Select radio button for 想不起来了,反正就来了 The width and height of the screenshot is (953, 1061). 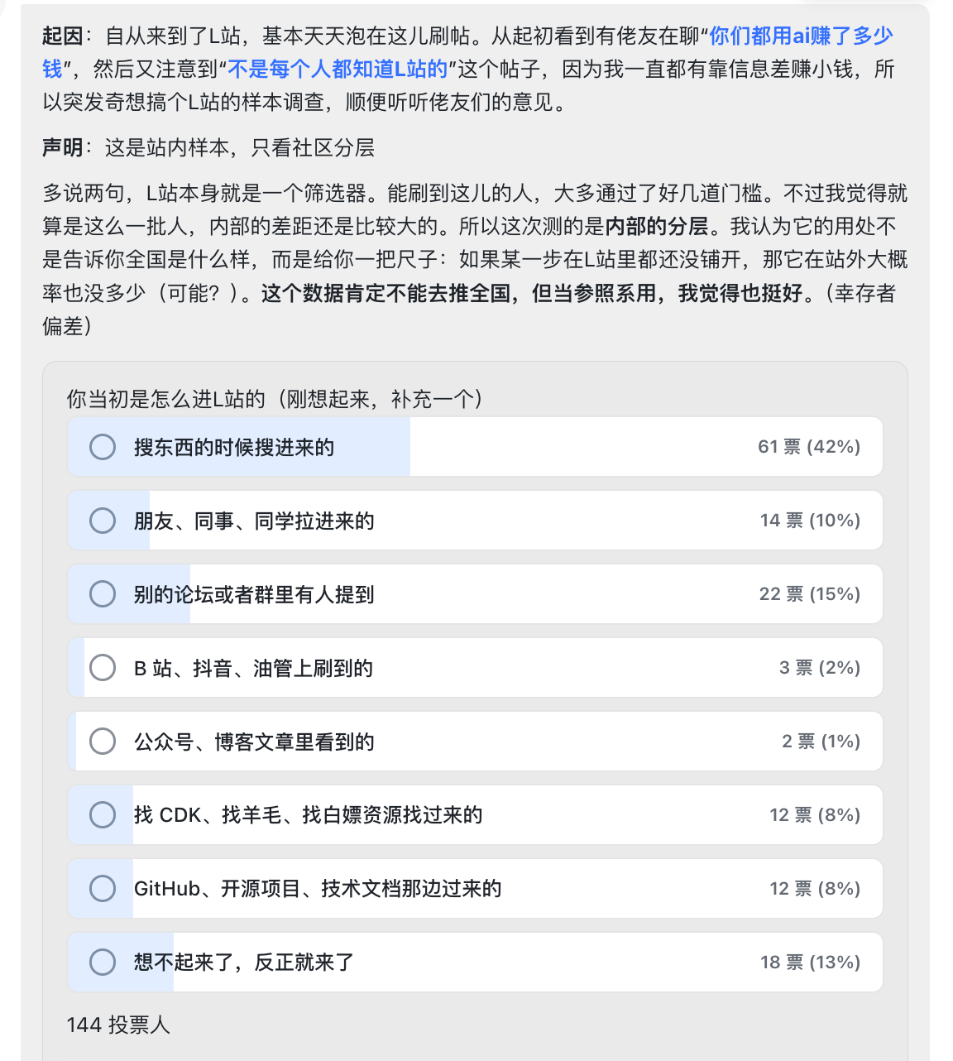coord(103,963)
